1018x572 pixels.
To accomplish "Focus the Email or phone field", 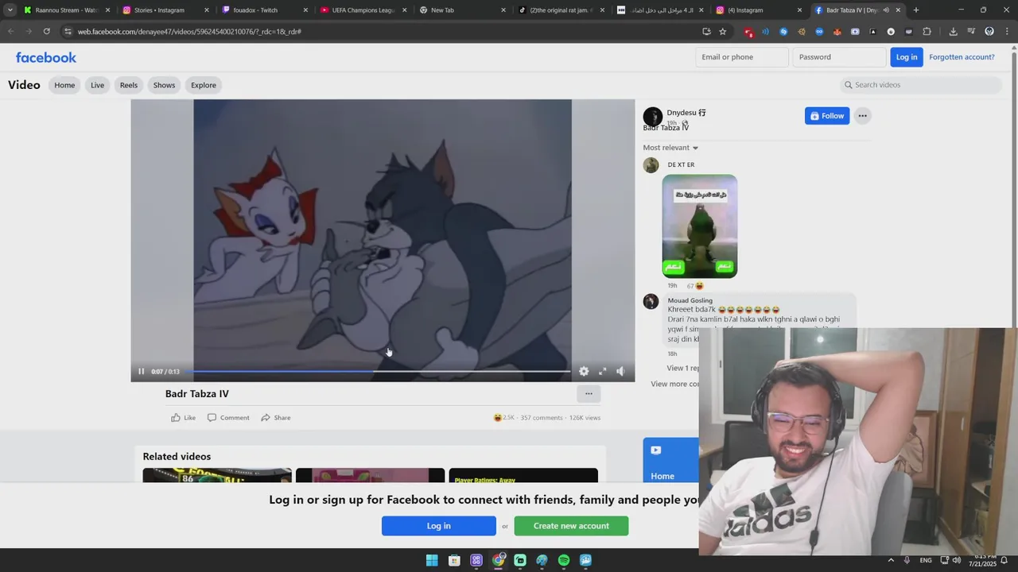I will pyautogui.click(x=742, y=57).
